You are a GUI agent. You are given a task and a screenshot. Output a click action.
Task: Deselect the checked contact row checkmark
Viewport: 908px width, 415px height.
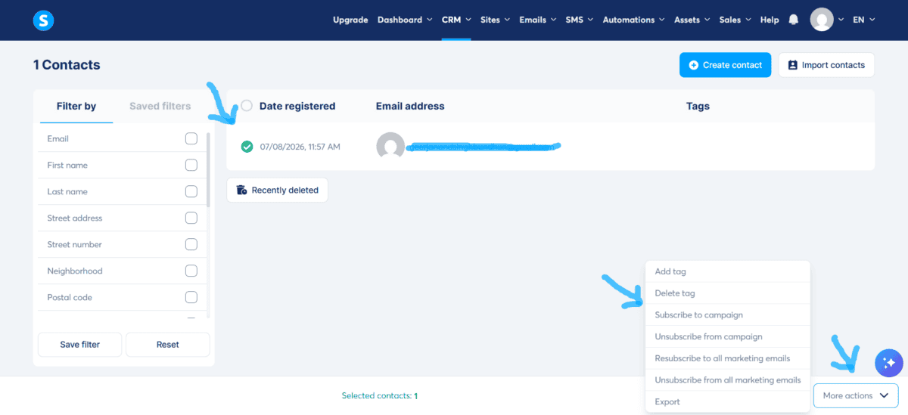click(247, 147)
